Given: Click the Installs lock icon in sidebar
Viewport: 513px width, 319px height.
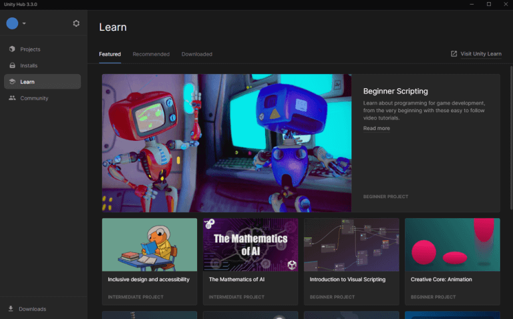Looking at the screenshot, I should point(12,65).
